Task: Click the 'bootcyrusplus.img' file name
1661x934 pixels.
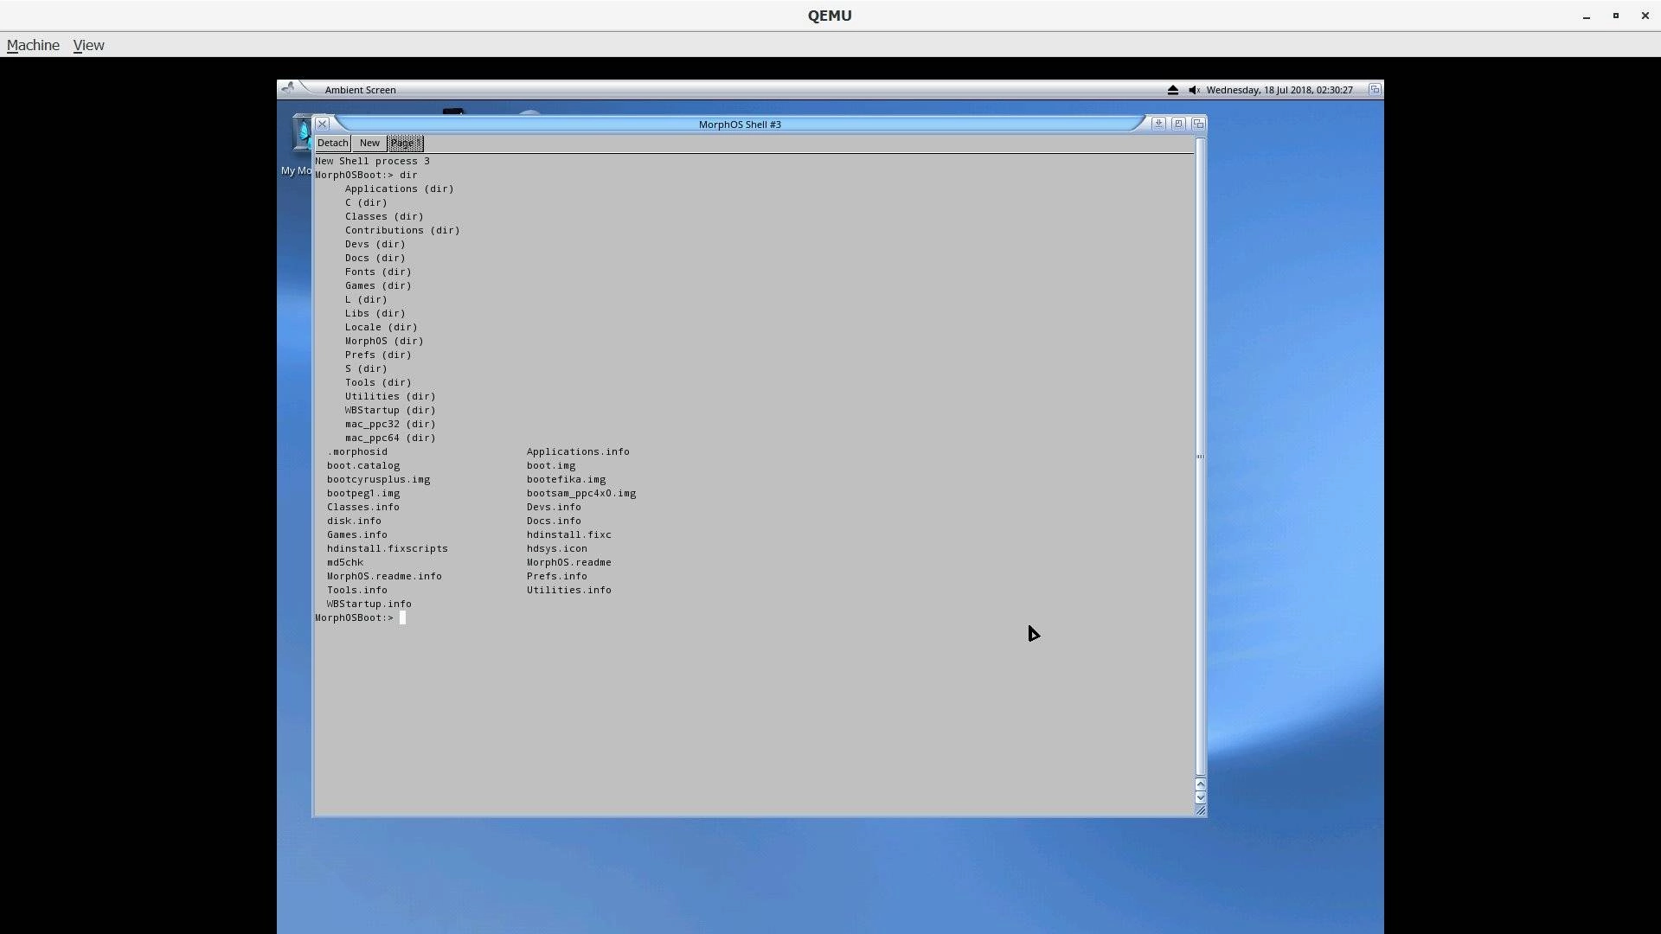Action: point(378,479)
